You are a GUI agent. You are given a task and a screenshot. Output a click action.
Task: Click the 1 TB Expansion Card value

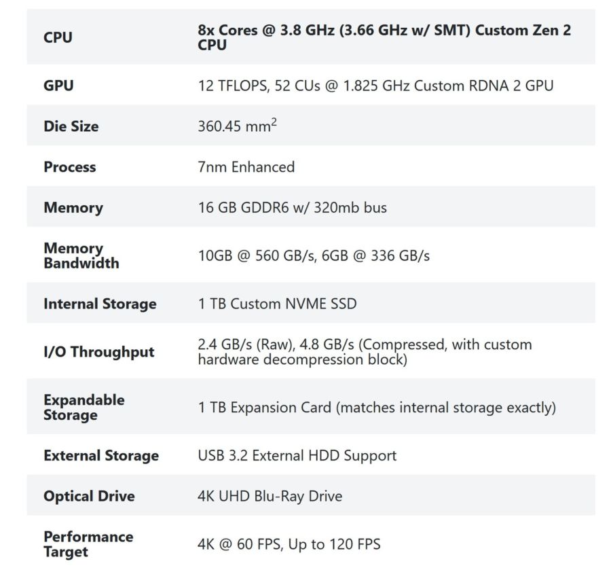click(377, 408)
